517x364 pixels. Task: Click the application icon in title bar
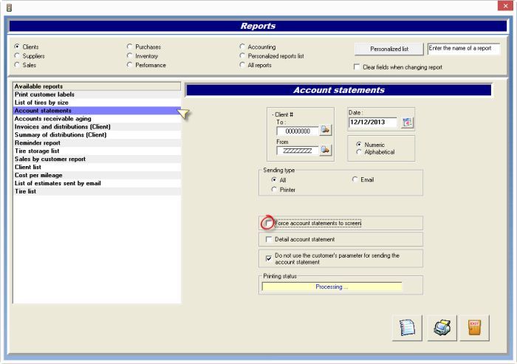coord(9,7)
